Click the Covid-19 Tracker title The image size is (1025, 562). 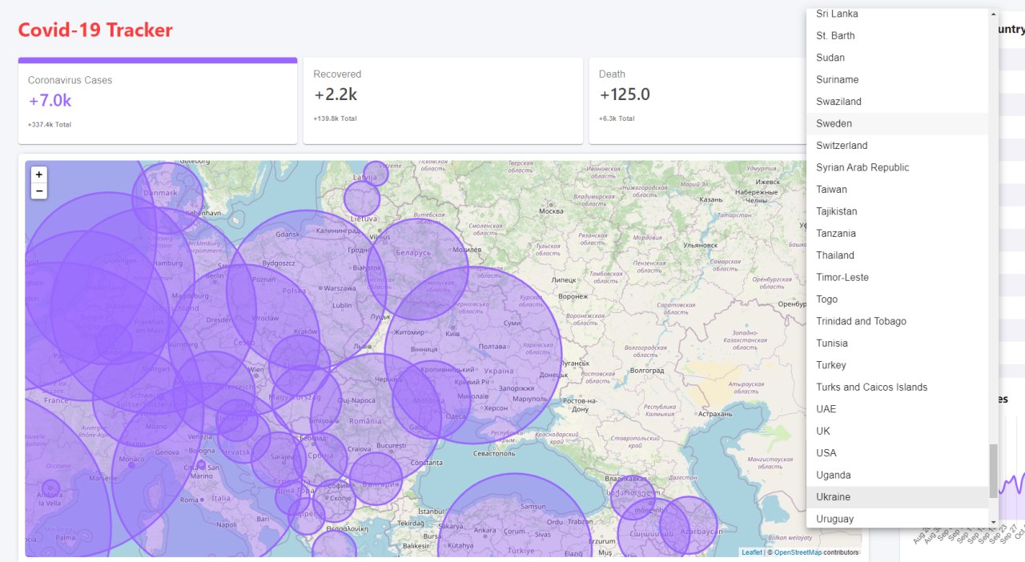pyautogui.click(x=95, y=30)
